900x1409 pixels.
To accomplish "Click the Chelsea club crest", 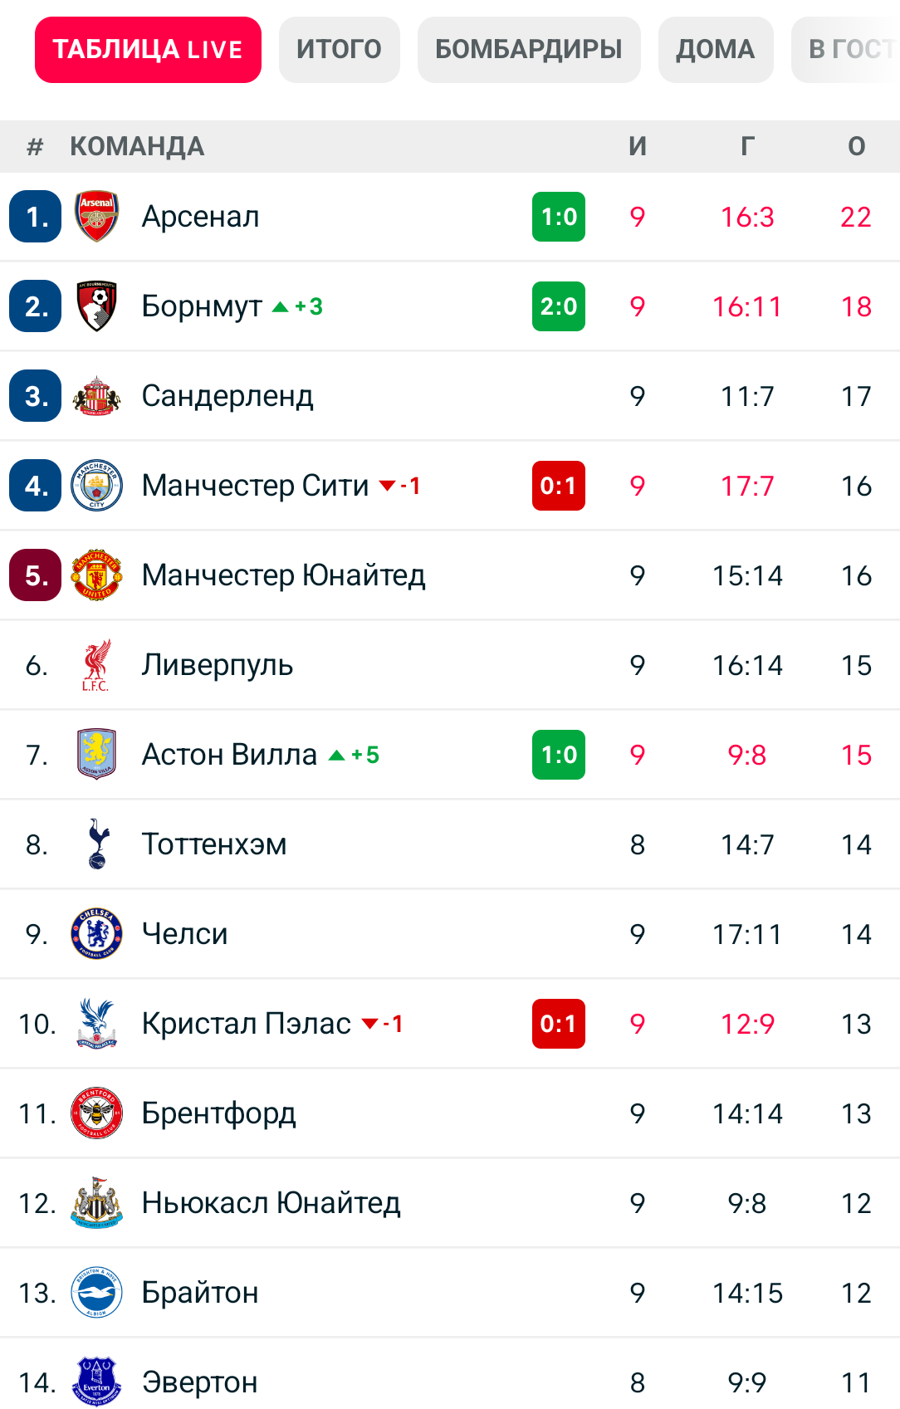I will (x=97, y=934).
